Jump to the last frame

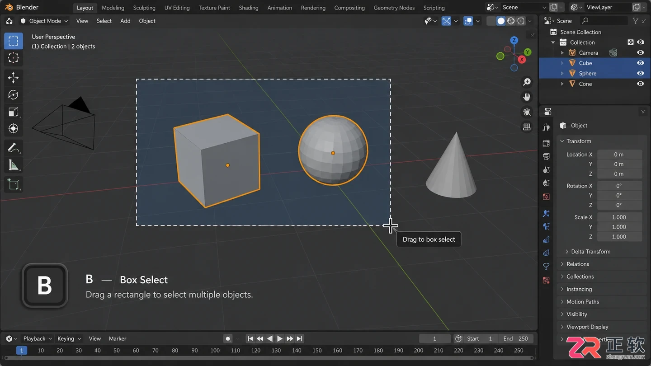[x=300, y=338]
